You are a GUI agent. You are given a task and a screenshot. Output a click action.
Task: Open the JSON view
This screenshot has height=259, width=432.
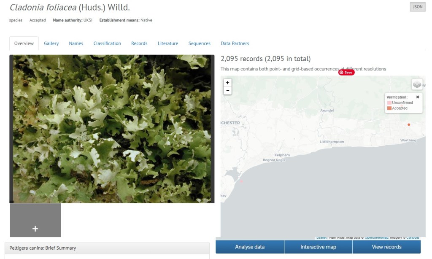[418, 7]
